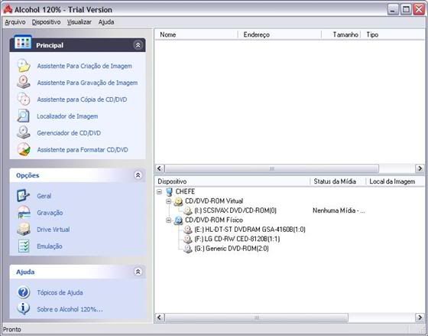Click image list scrollbar left arrow
This screenshot has width=428, height=336.
(x=160, y=168)
